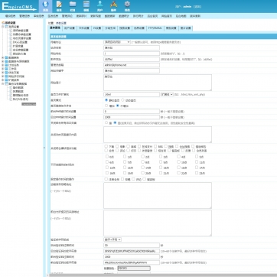Switch to the FTP/EMAIL tab

tap(155, 28)
